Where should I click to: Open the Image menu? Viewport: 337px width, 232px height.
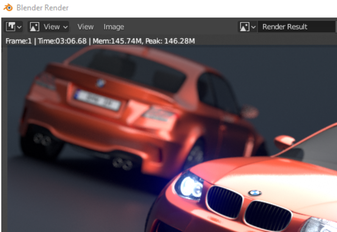(114, 27)
